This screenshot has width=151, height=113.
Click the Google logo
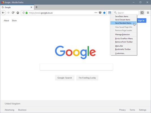point(75,52)
